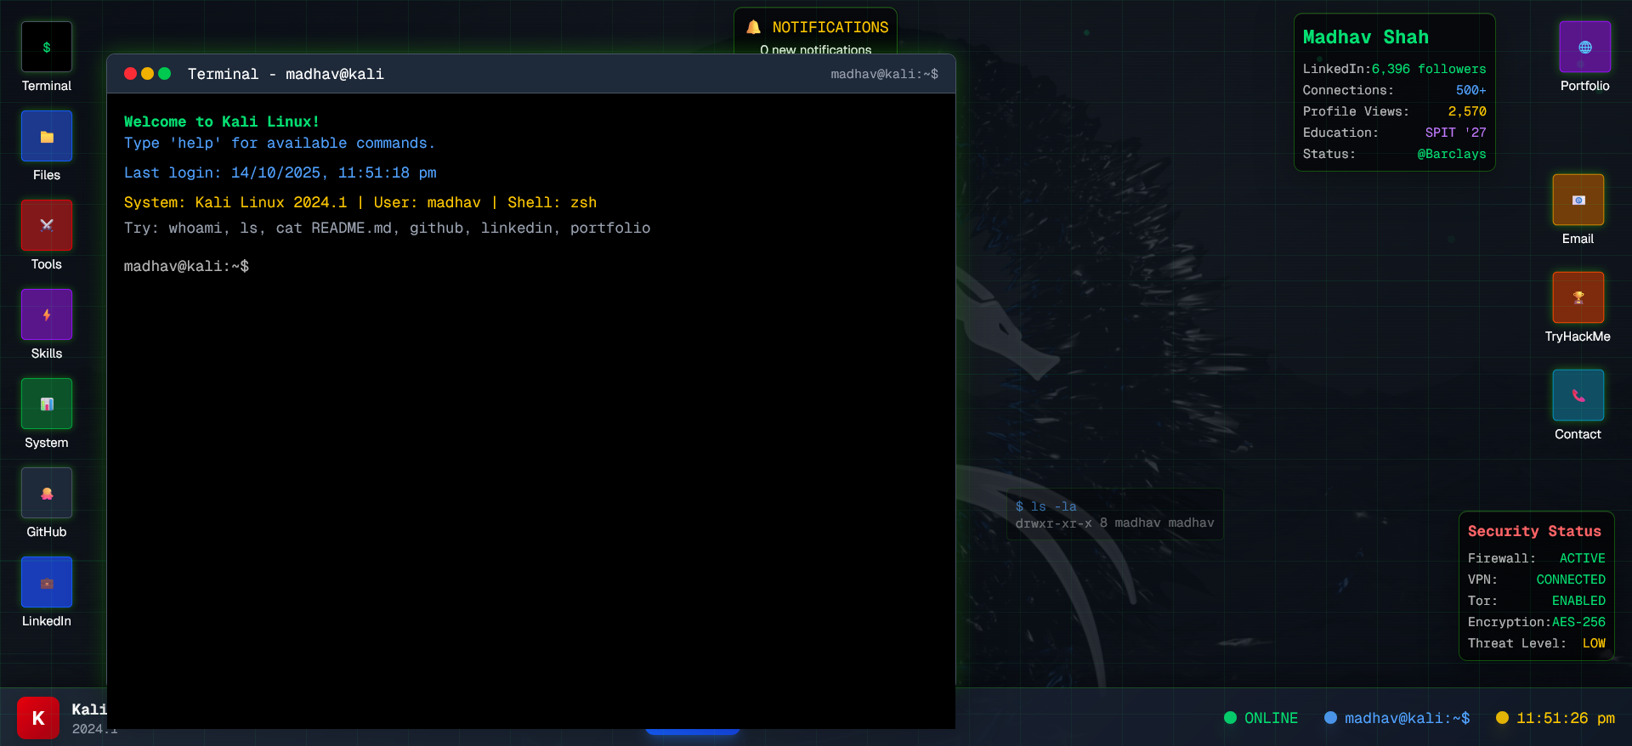Click the Connections 500+ value

(1470, 90)
